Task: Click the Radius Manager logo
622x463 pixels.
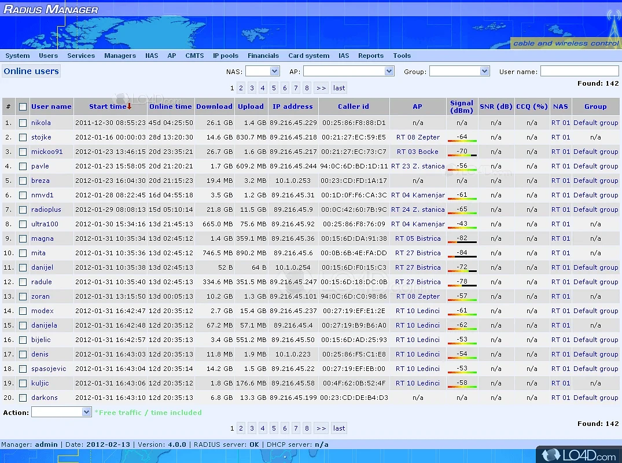Action: 51,9
